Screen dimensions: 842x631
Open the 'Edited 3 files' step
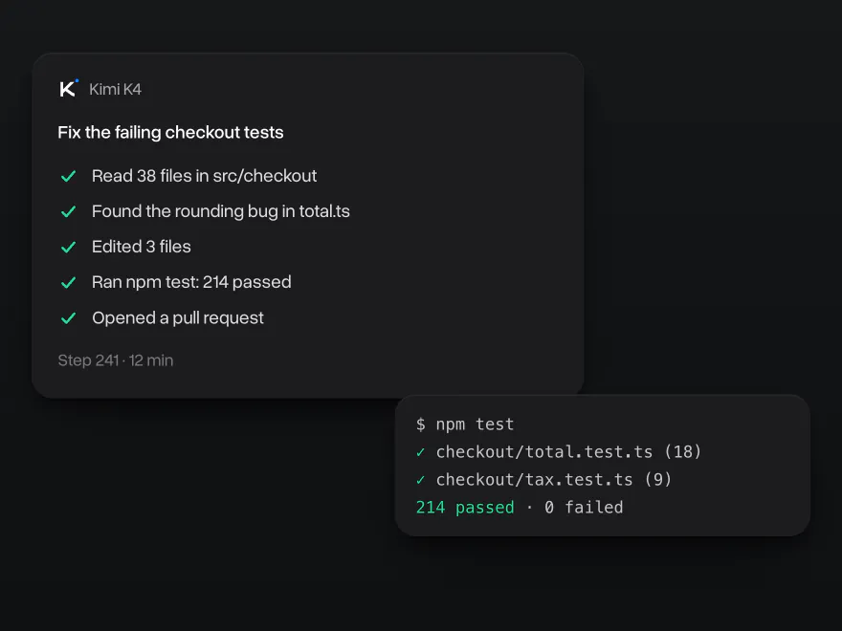click(x=142, y=247)
